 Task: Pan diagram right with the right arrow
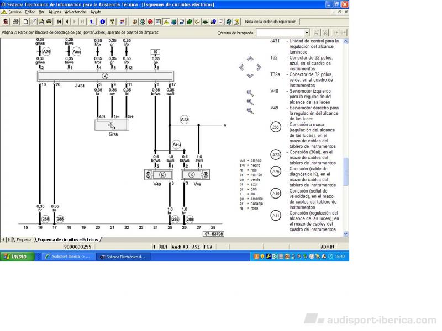click(259, 67)
